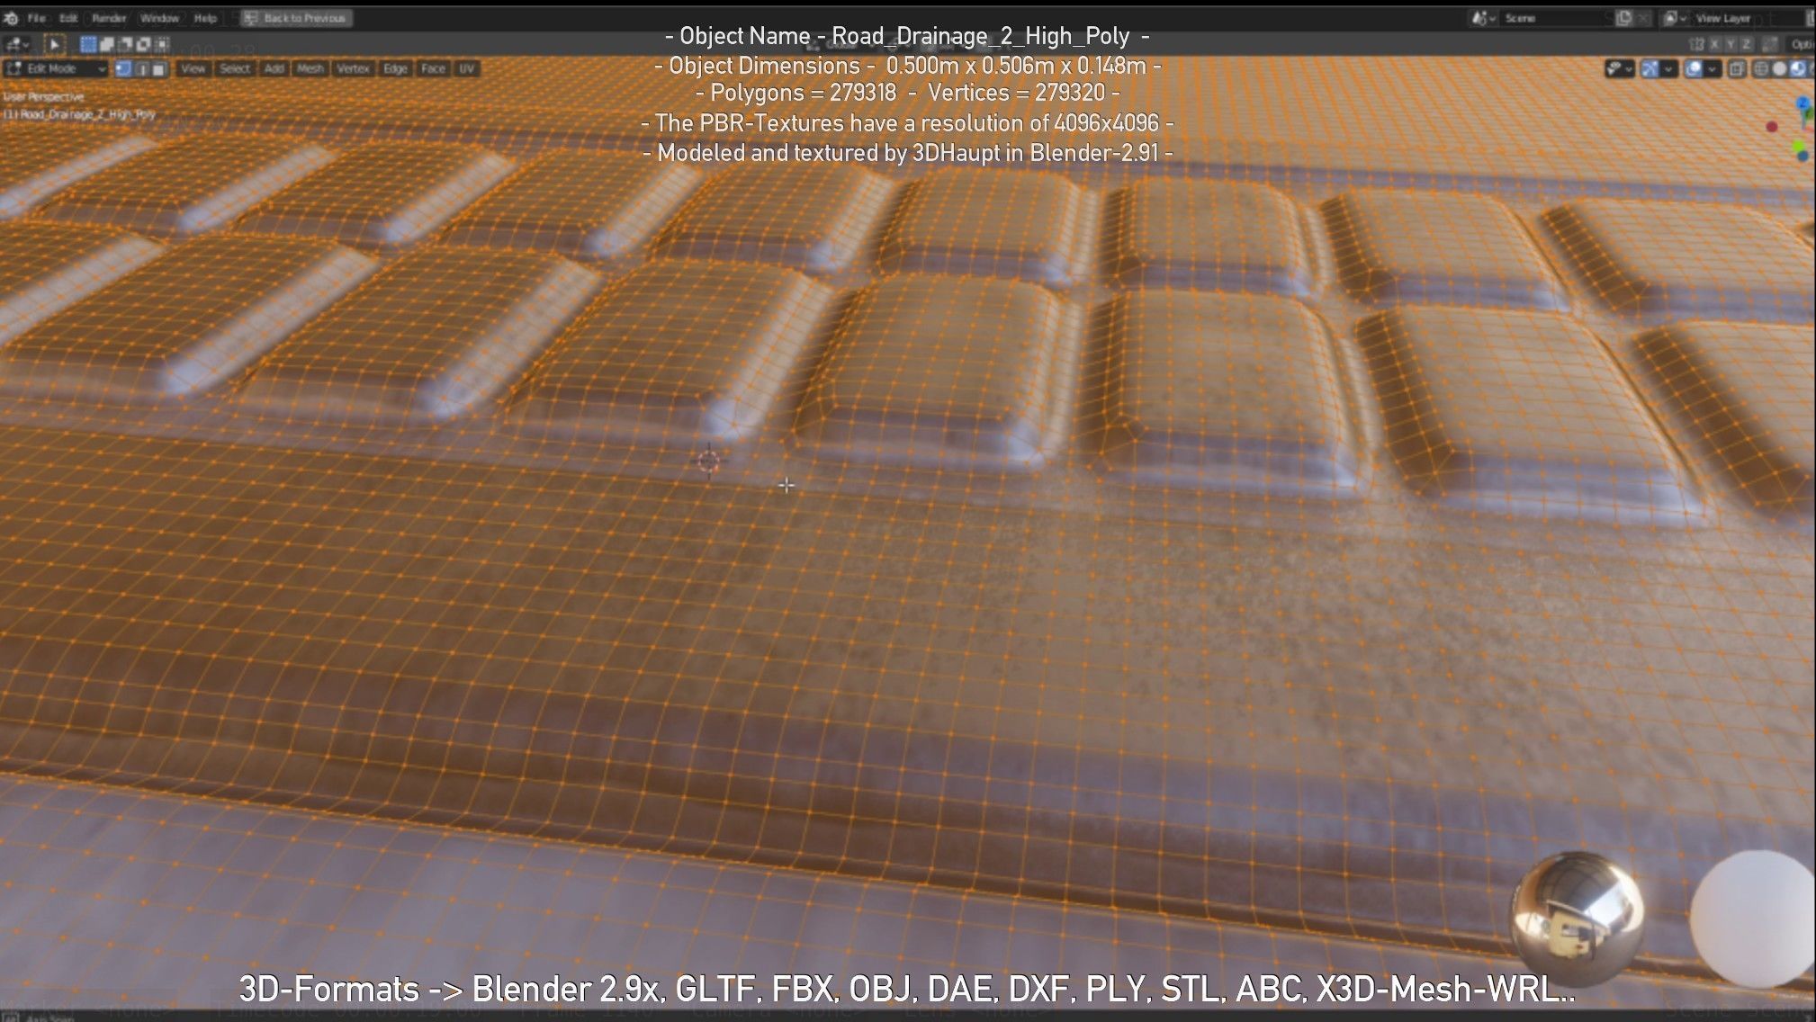Viewport: 1816px width, 1022px height.
Task: Click the Scene name field
Action: click(1555, 18)
